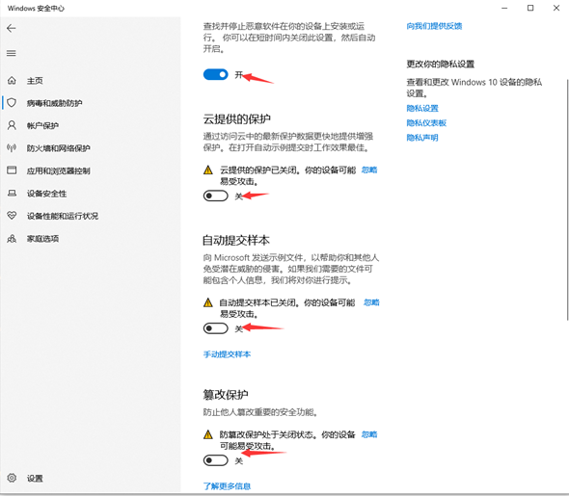Click warning icon for 自动提交样本已关闭
This screenshot has height=496, width=569.
(208, 302)
